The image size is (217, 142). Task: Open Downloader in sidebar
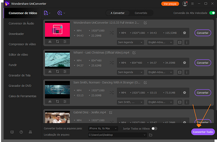click(x=16, y=34)
